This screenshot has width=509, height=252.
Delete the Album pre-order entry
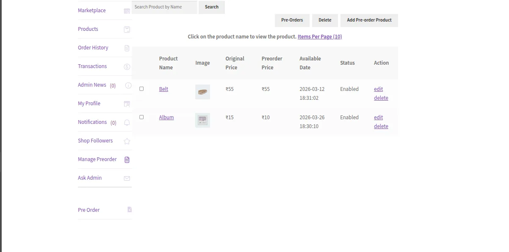point(381,126)
